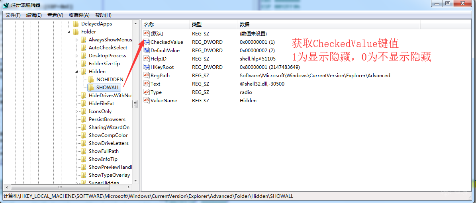Click the Folder key folder icon
The width and height of the screenshot is (476, 203).
tap(76, 31)
